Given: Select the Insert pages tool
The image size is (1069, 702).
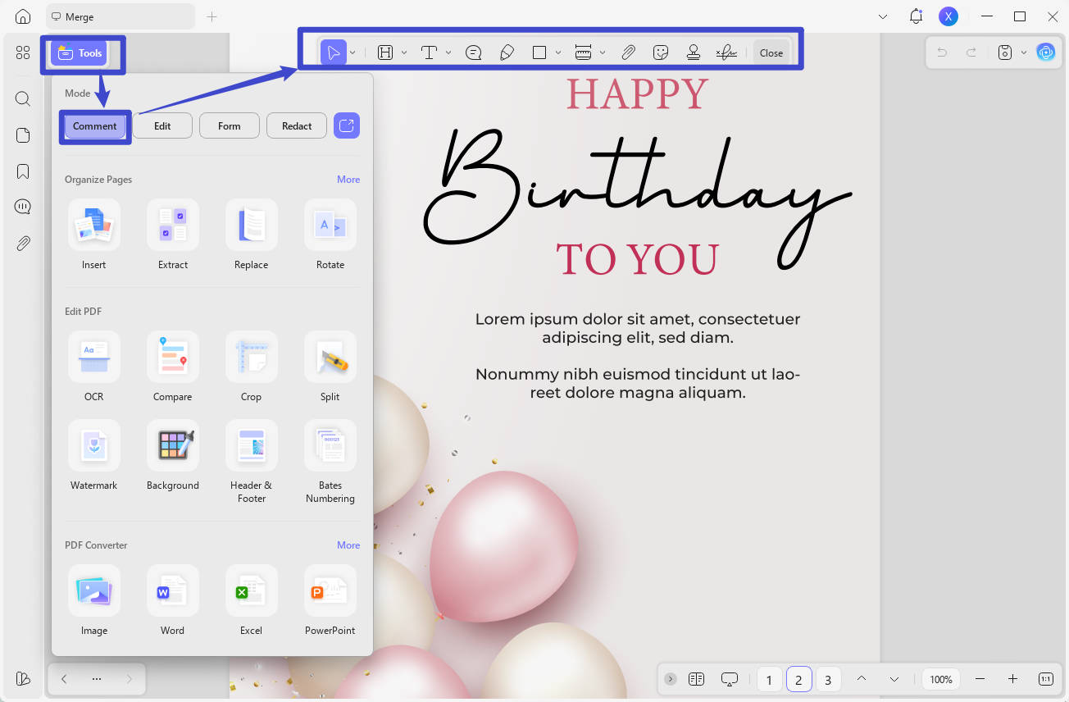Looking at the screenshot, I should coord(94,235).
